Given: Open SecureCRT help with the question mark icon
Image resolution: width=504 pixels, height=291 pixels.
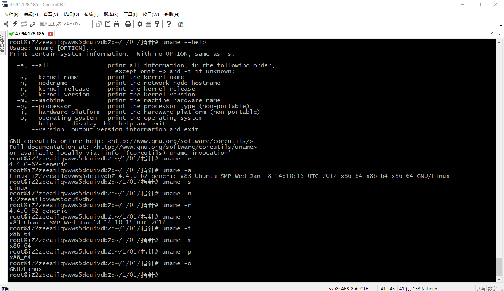Looking at the screenshot, I should [168, 24].
